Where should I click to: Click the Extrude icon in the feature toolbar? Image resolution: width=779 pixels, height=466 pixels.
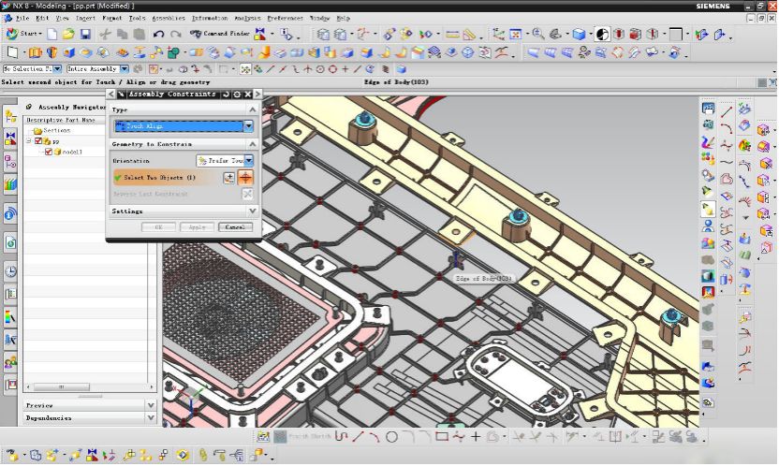tap(35, 52)
